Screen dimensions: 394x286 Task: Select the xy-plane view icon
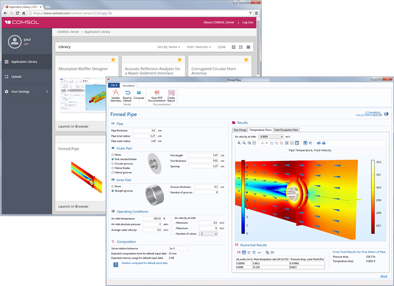[272, 143]
